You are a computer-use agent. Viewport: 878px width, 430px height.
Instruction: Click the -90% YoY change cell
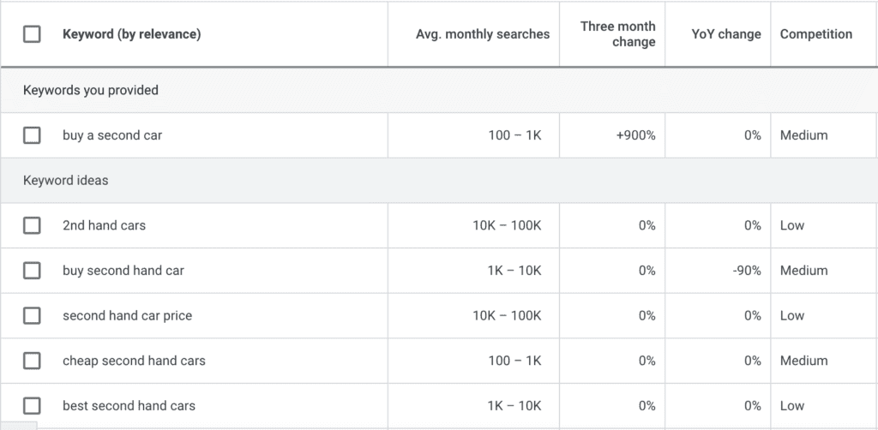[746, 271]
